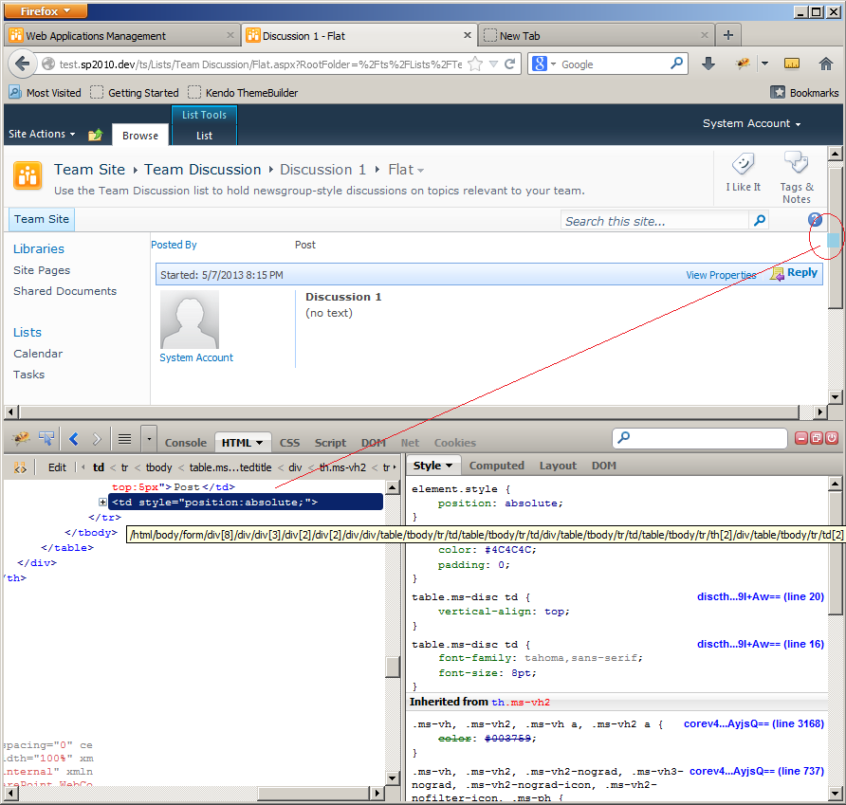Click the Firebug bug icon in browser toolbar
The width and height of the screenshot is (846, 805).
pyautogui.click(x=743, y=64)
